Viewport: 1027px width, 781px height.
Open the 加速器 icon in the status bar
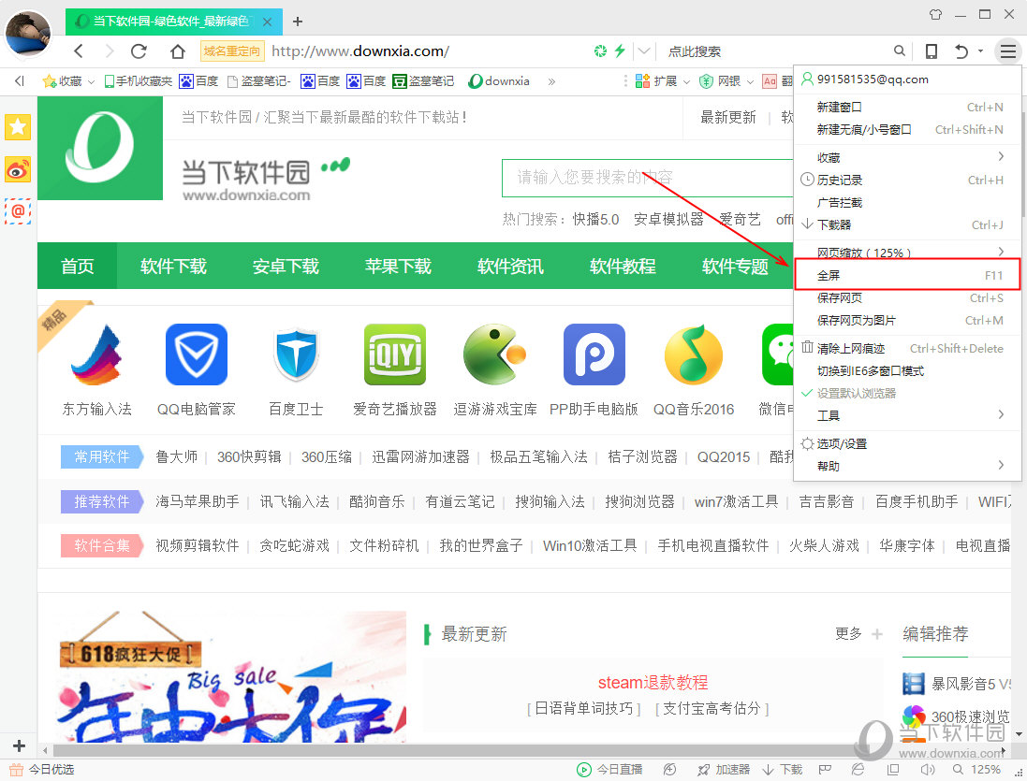pyautogui.click(x=704, y=768)
